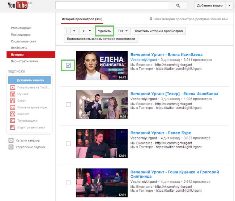Screen dimensions: 235x201
Task: Click the Музыка subscription label
Action: (23, 94)
